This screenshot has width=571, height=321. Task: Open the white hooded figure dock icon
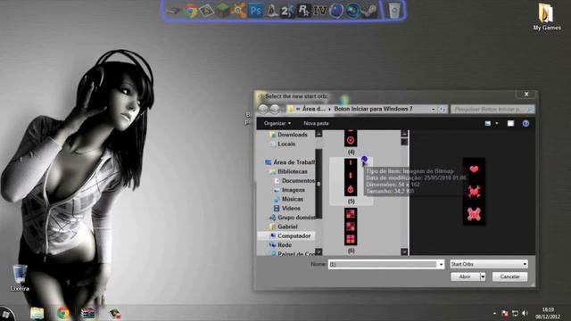(x=271, y=11)
